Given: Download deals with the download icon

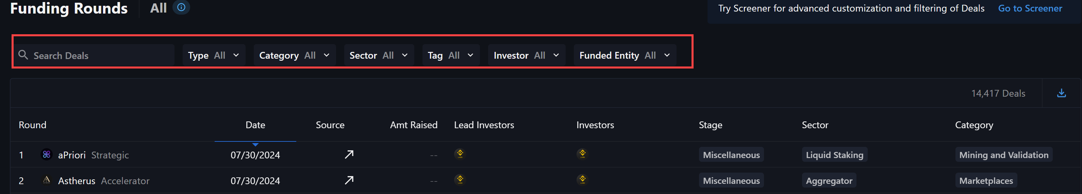Looking at the screenshot, I should click(x=1061, y=93).
